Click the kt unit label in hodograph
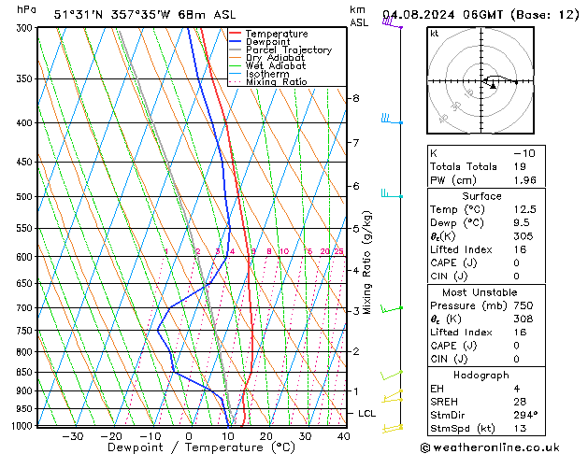 pyautogui.click(x=435, y=34)
